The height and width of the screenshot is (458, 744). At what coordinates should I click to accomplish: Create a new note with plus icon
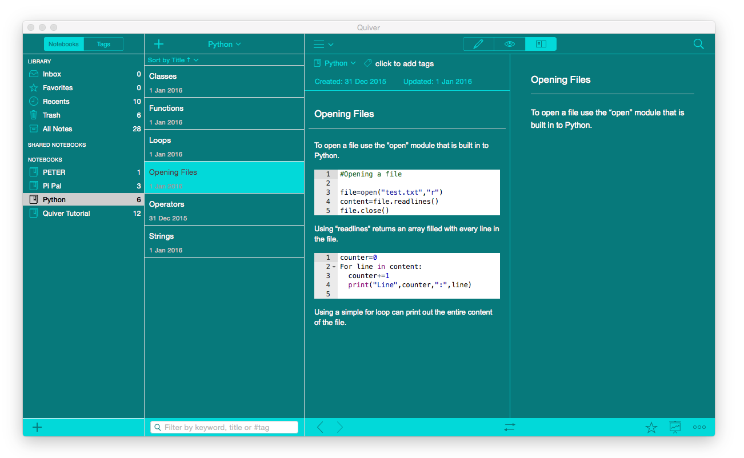(x=159, y=44)
